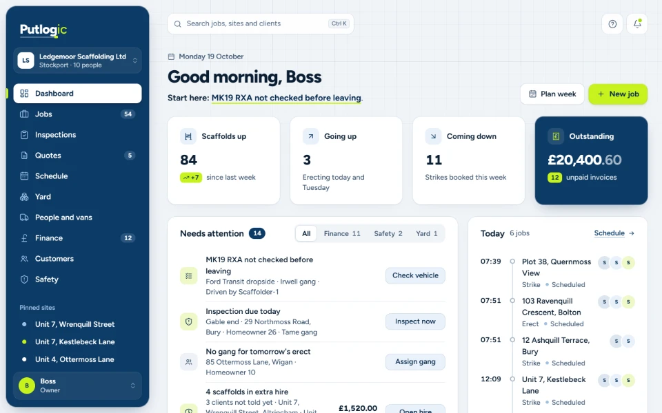Click the 07:39 Plot 38, Quernmoss View job
The image size is (662, 413).
pyautogui.click(x=558, y=273)
